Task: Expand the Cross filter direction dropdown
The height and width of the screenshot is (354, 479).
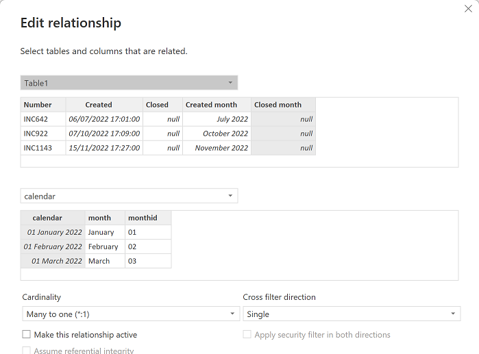Action: pos(351,314)
